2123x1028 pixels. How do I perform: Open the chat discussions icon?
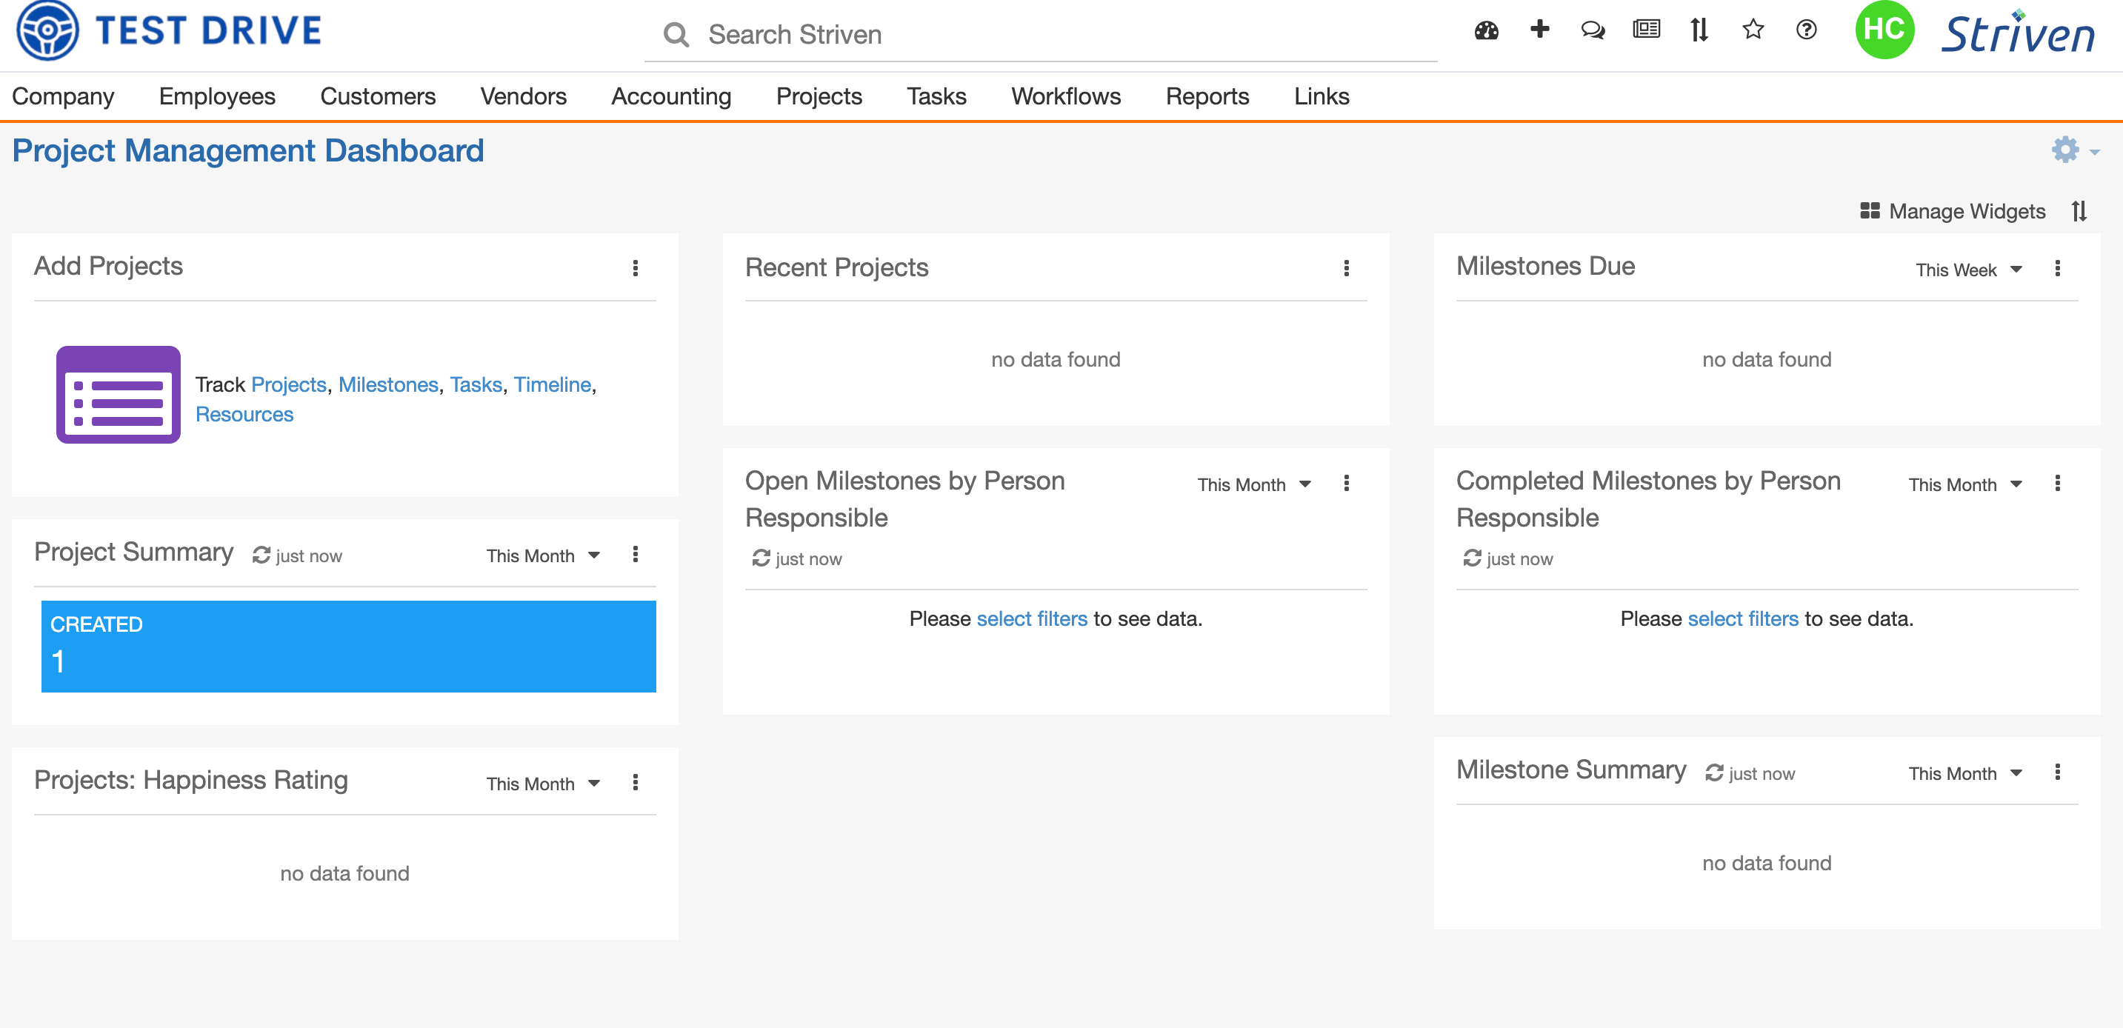pos(1593,30)
